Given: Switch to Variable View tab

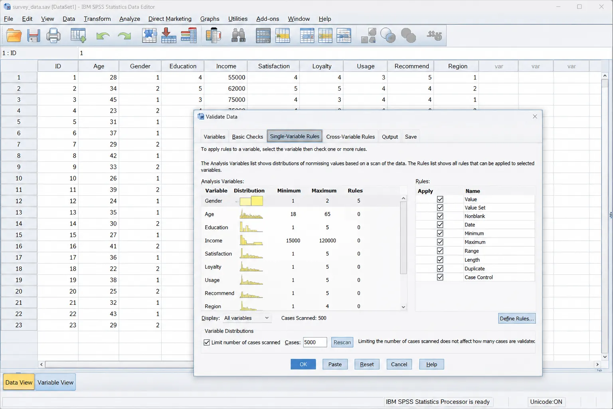Looking at the screenshot, I should click(x=55, y=382).
